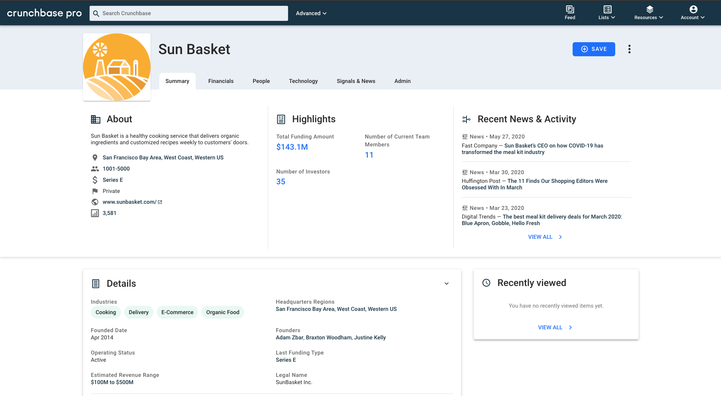The width and height of the screenshot is (721, 396).
Task: Click the crunchbase pro logo
Action: (x=44, y=13)
